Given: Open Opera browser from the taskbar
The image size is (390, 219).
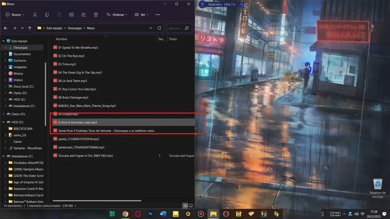Looking at the screenshot, I should pos(138,214).
